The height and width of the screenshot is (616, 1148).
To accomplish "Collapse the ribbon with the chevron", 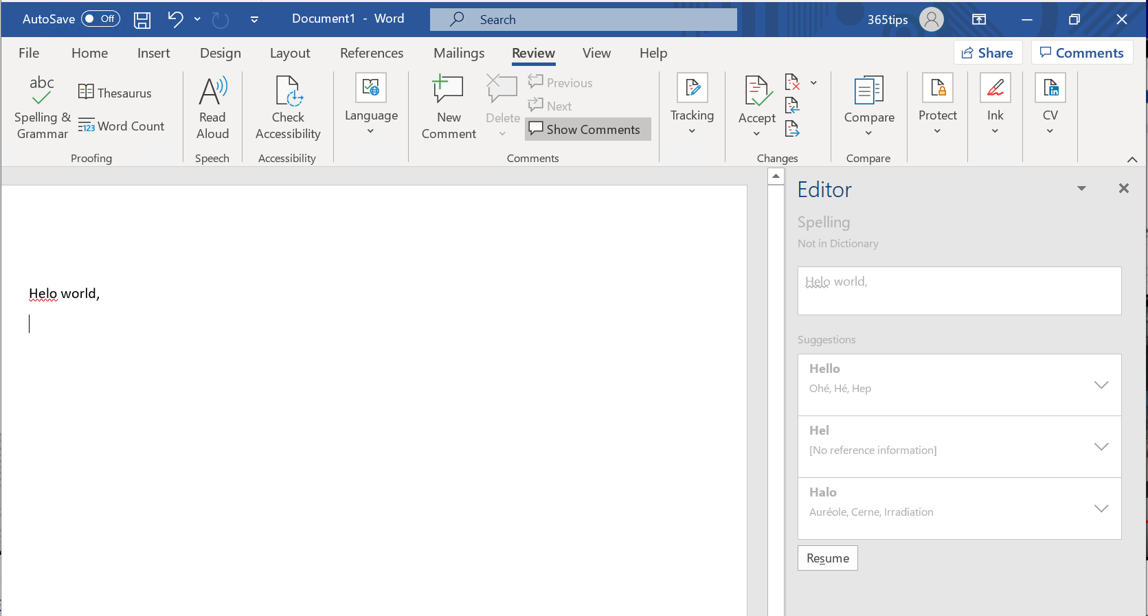I will coord(1132,159).
